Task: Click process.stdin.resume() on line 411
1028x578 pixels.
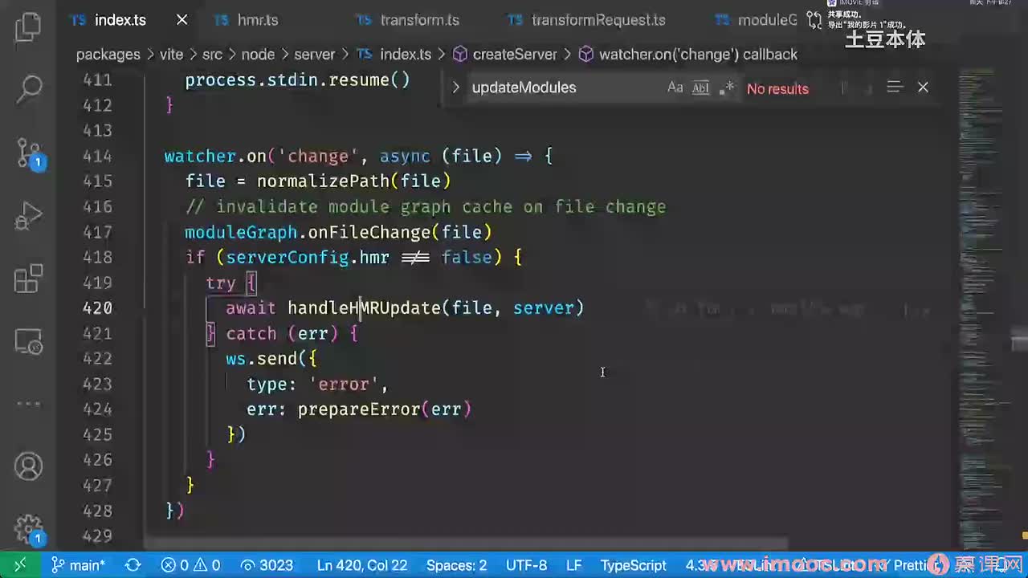Action: coord(298,79)
